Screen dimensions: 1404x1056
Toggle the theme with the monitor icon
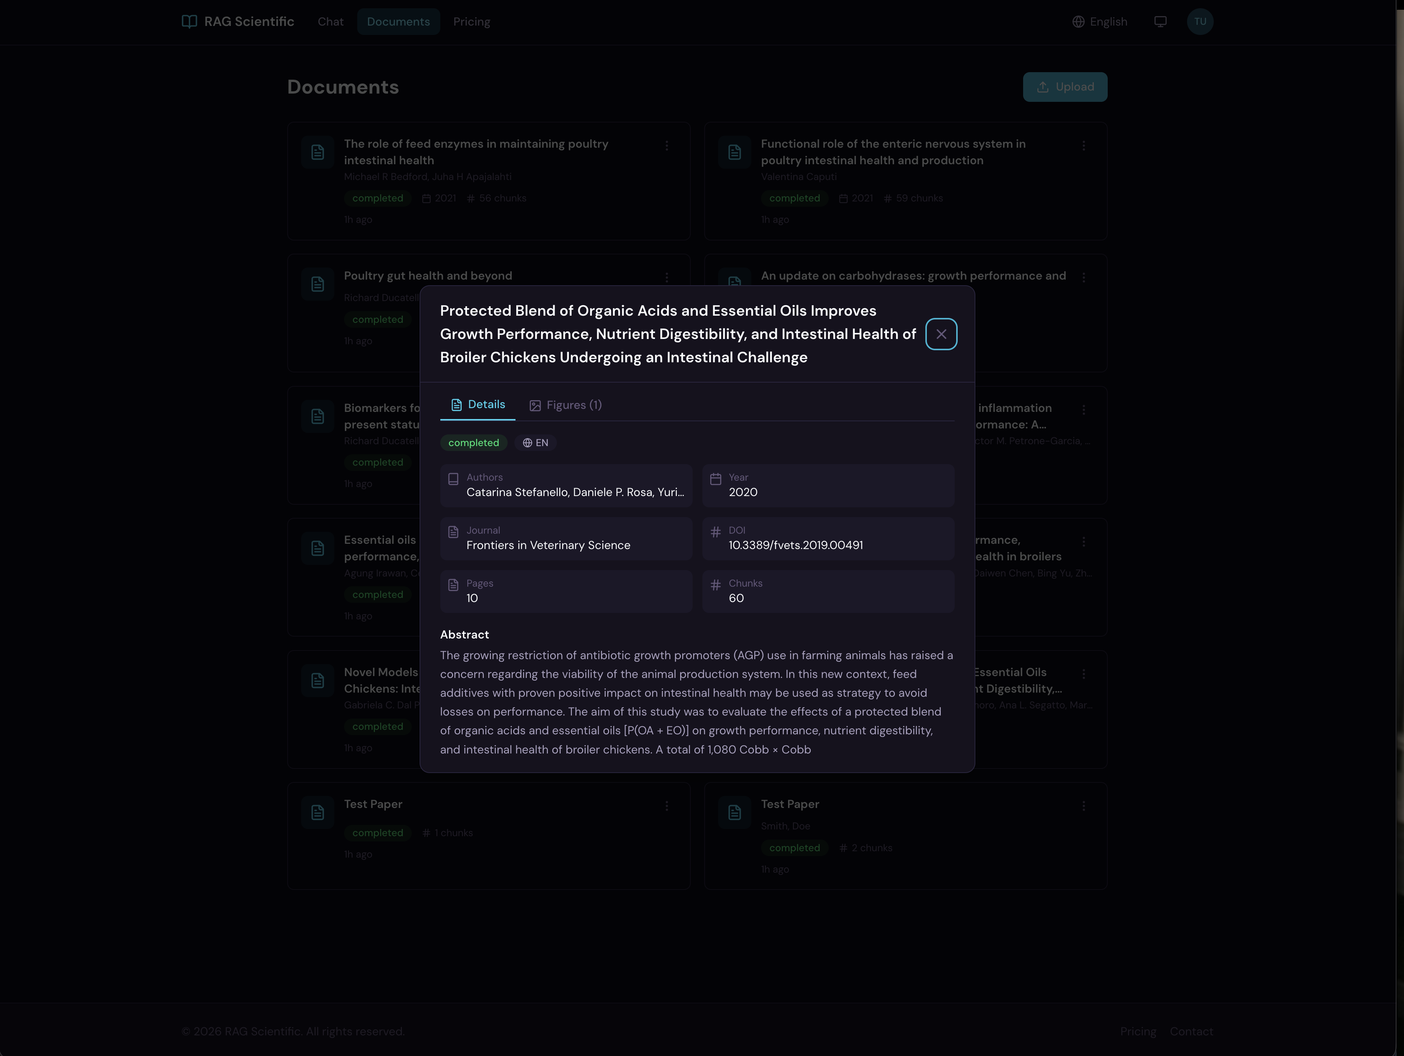click(x=1160, y=21)
